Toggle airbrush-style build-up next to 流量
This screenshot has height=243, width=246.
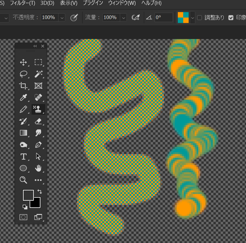(136, 18)
